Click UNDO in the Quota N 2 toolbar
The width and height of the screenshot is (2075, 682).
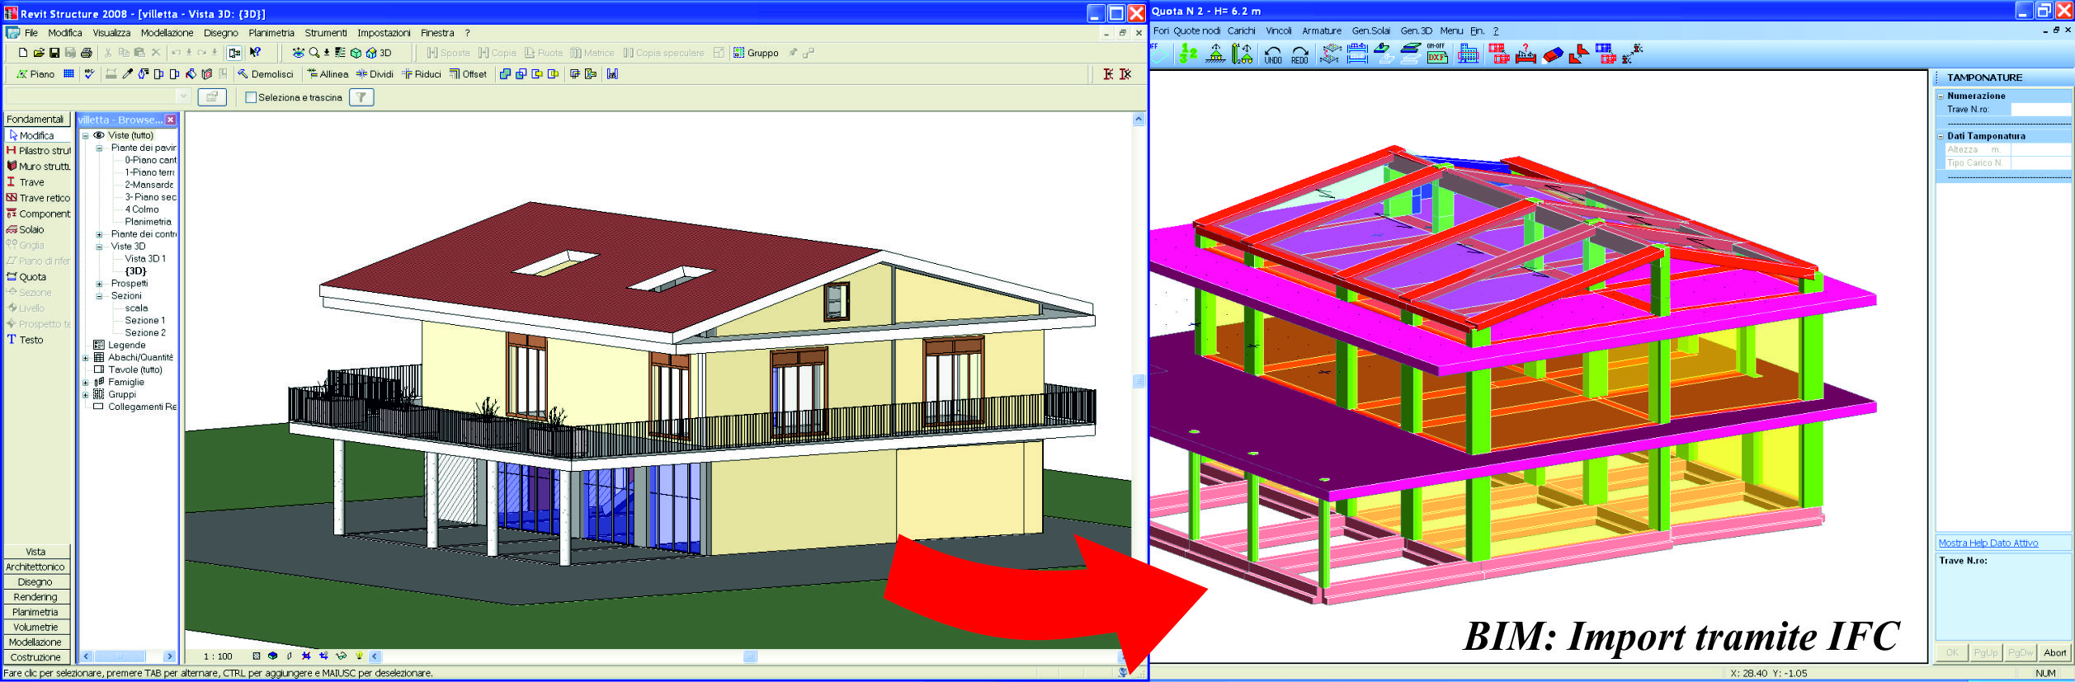pyautogui.click(x=1273, y=54)
